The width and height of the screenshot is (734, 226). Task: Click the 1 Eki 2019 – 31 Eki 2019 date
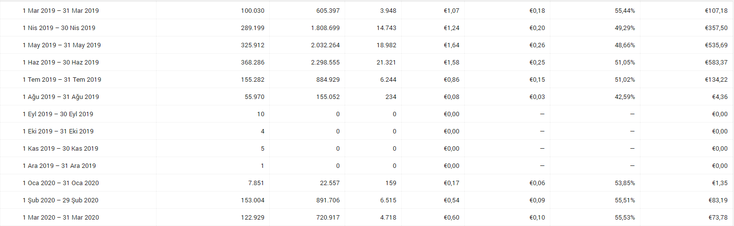tap(58, 131)
